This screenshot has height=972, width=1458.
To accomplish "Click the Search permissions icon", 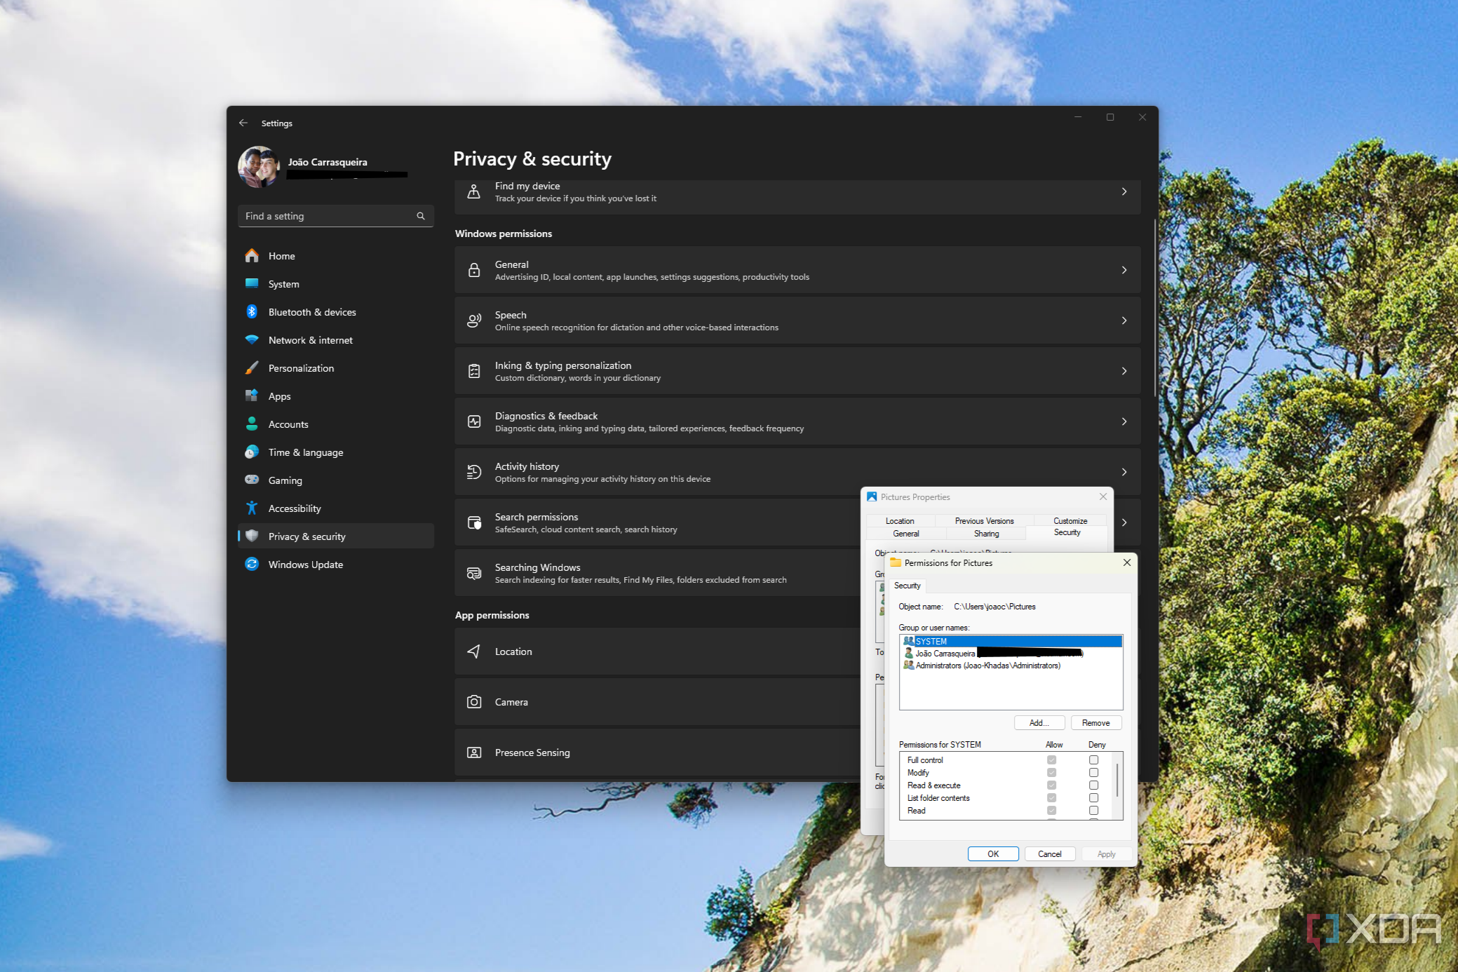I will 474,522.
